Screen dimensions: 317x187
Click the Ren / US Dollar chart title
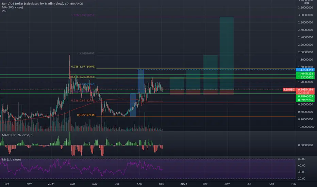(x=42, y=3)
